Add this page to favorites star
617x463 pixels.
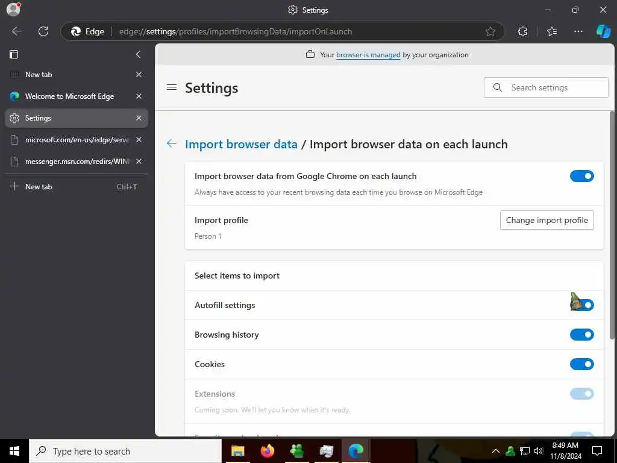tap(490, 31)
